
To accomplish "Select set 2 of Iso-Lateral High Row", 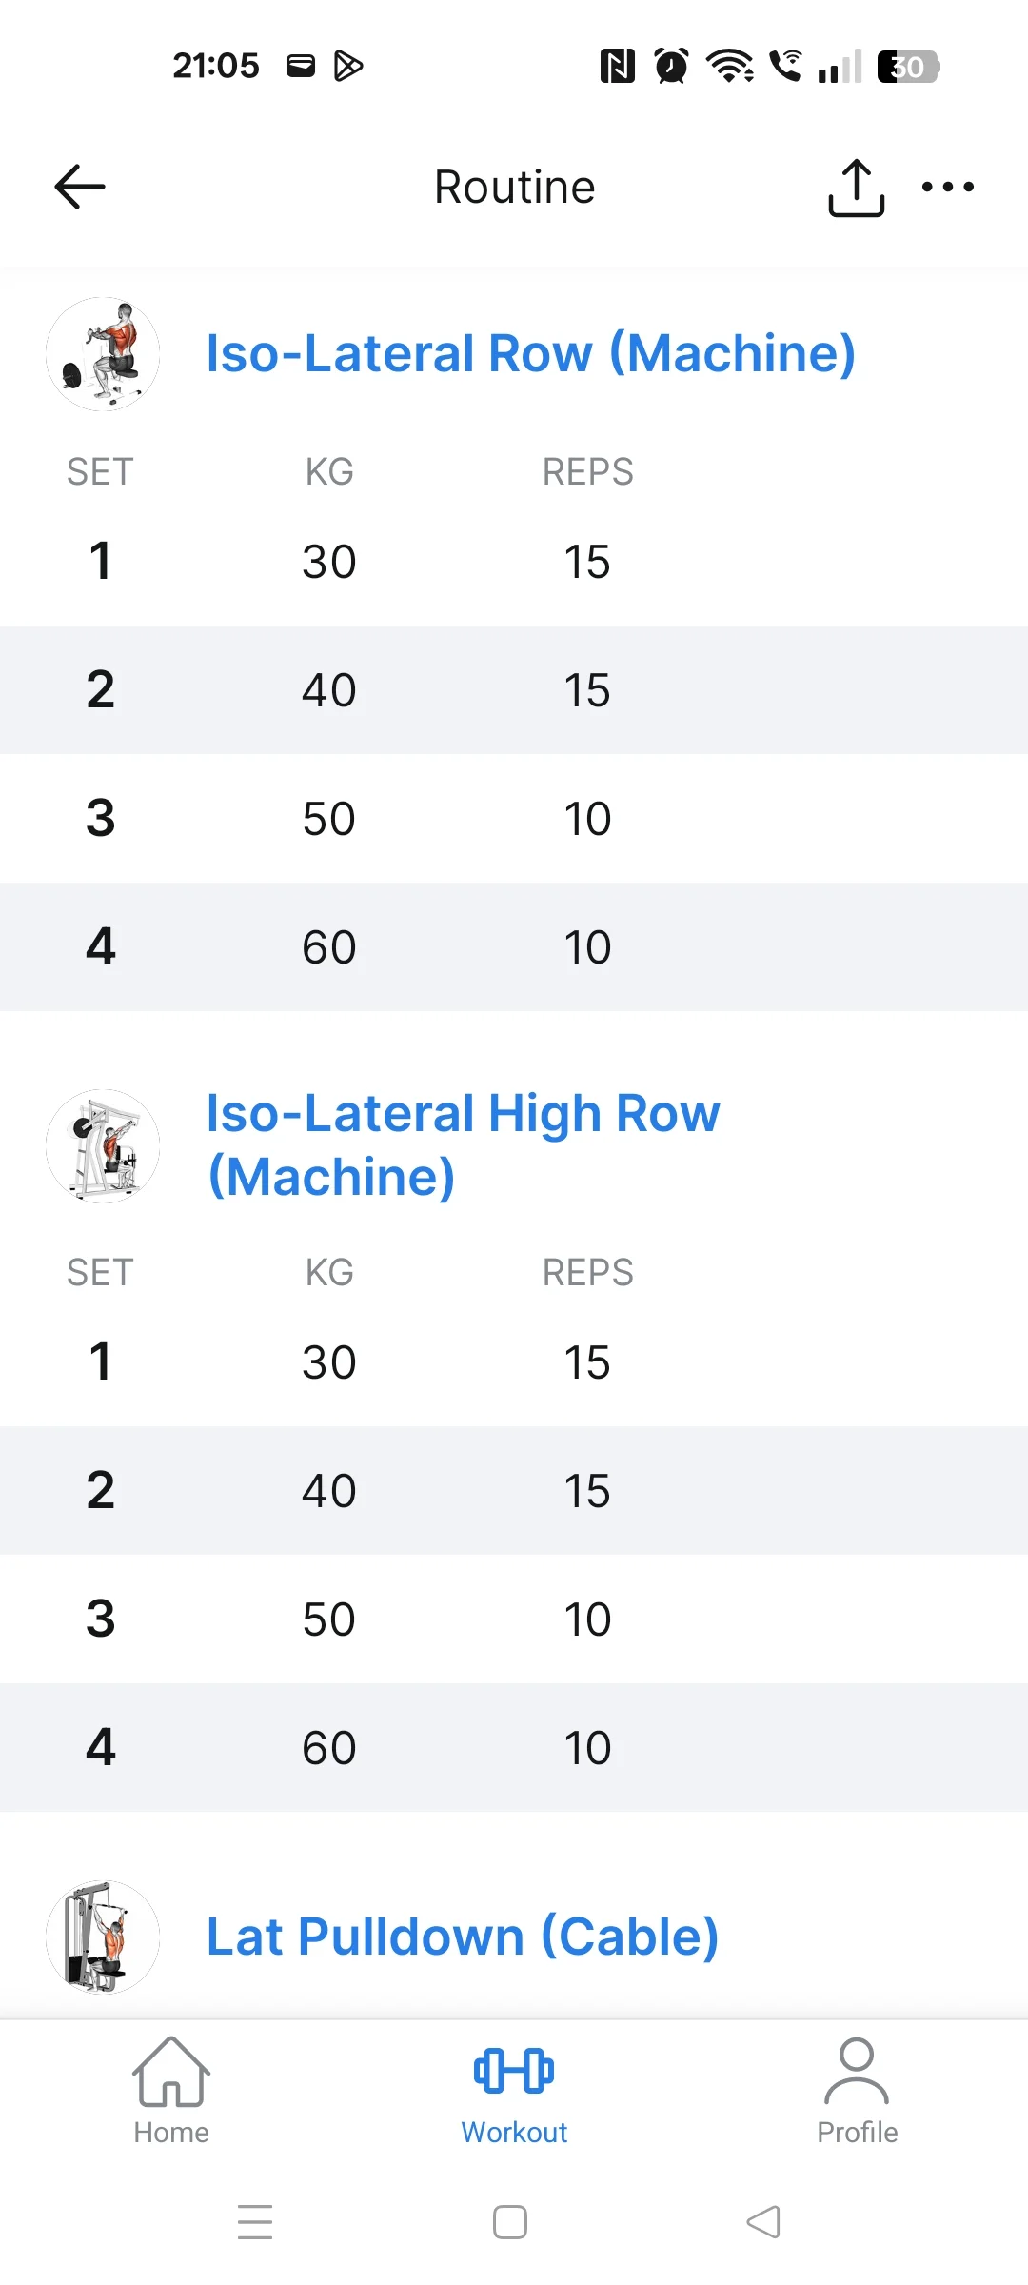I will (514, 1490).
